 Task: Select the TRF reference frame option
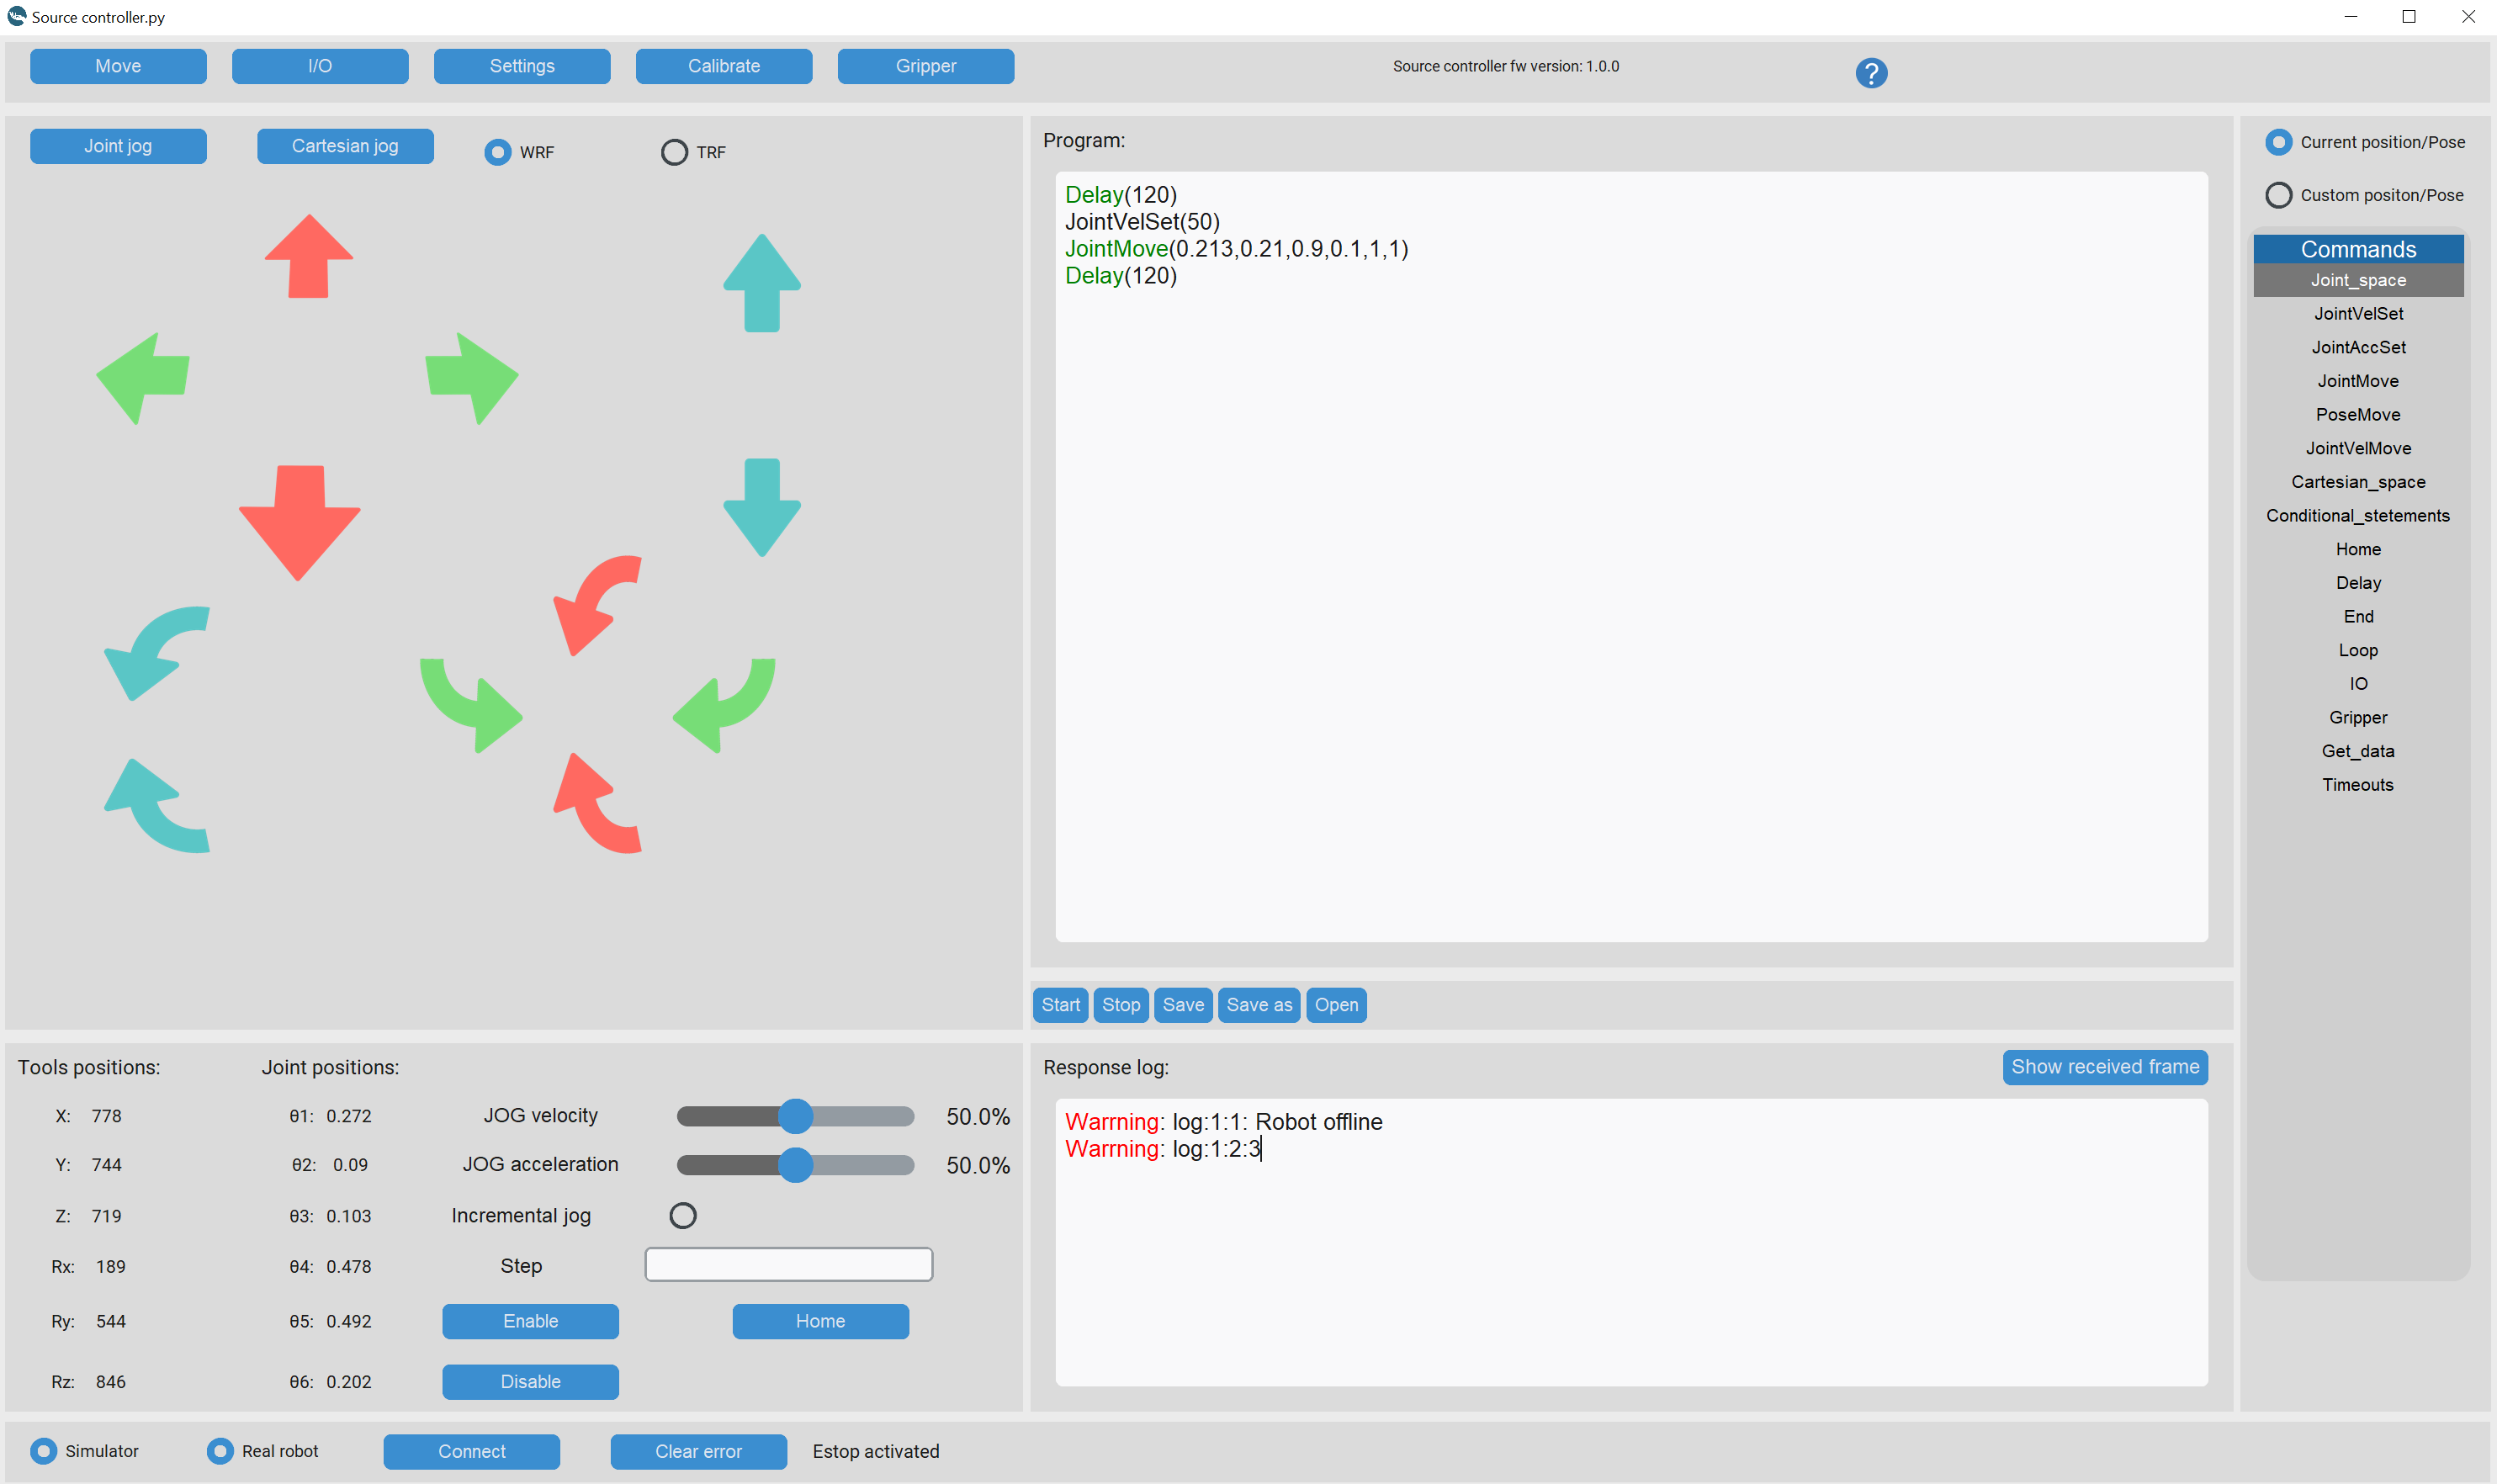pos(674,152)
